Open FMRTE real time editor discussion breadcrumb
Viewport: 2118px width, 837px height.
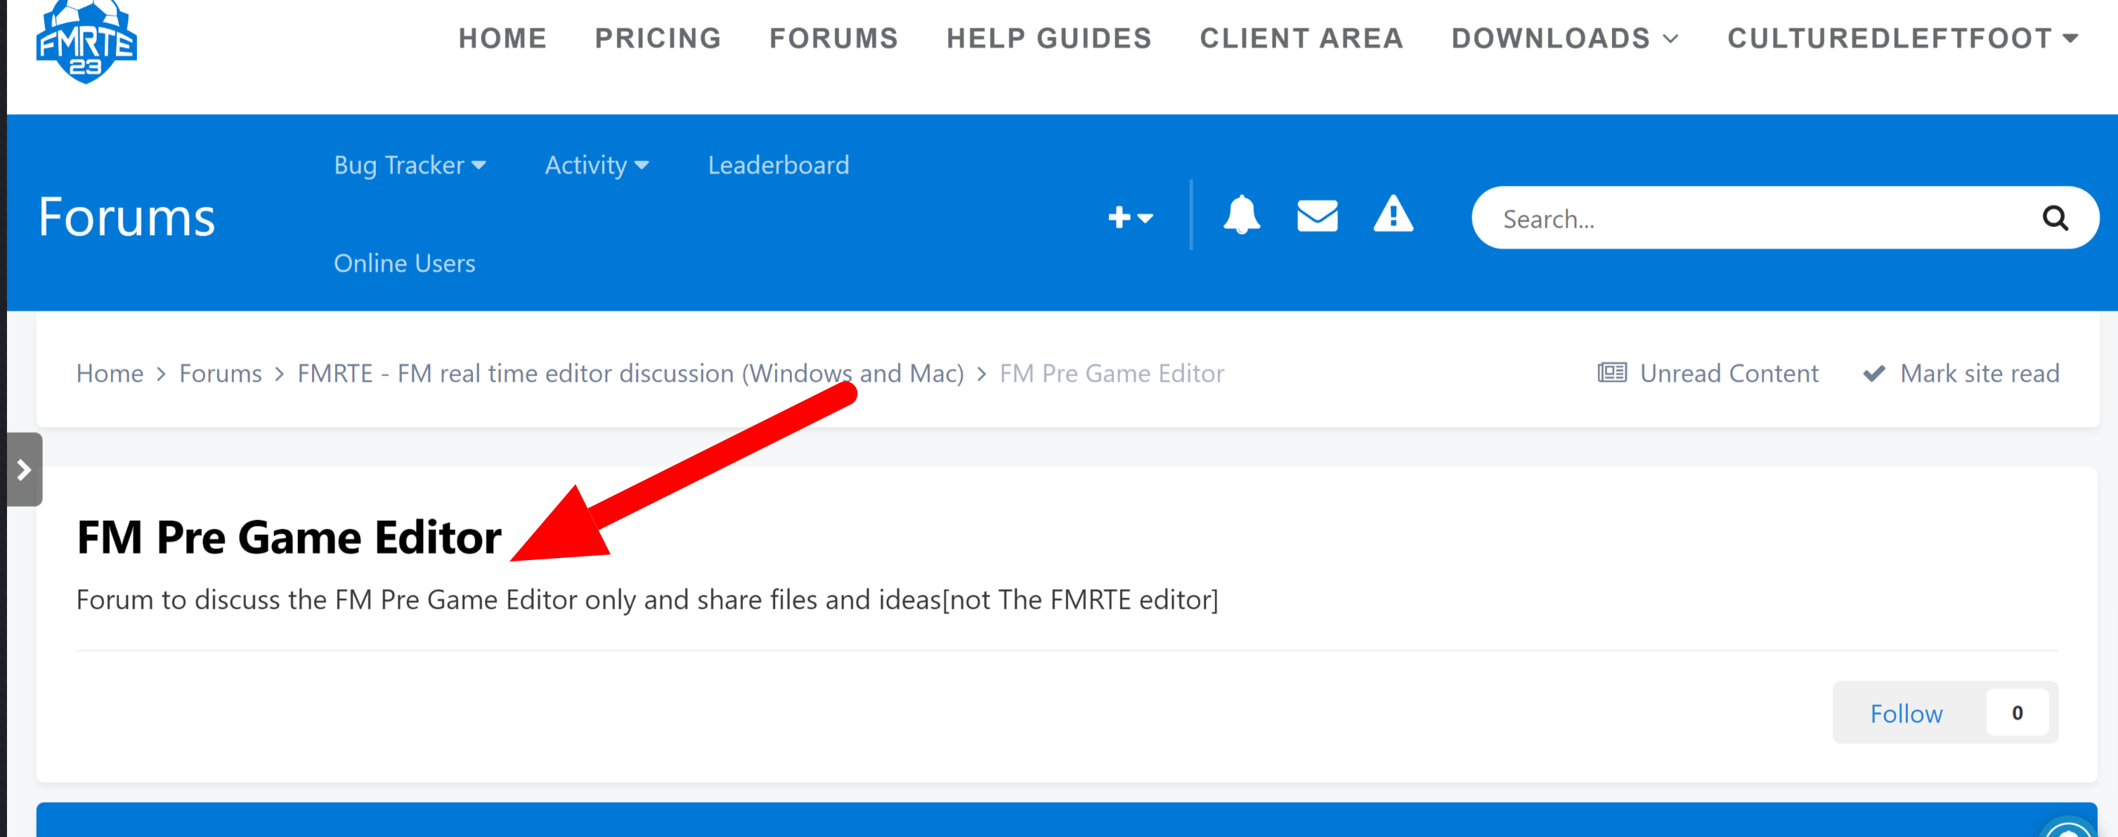click(630, 373)
